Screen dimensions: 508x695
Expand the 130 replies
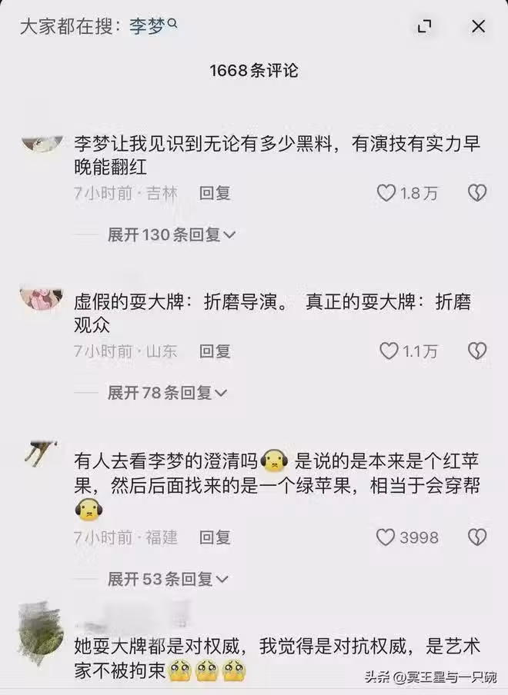171,234
